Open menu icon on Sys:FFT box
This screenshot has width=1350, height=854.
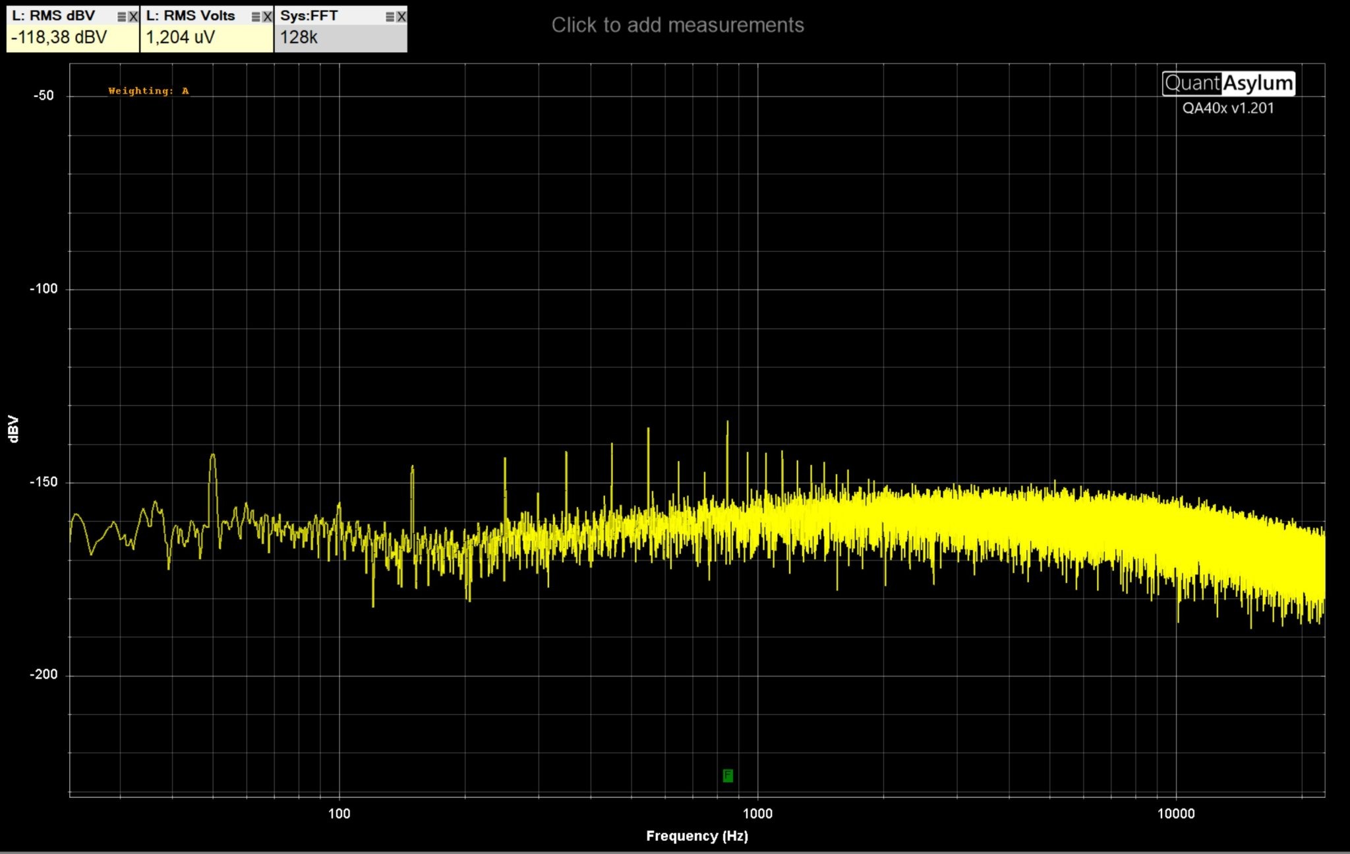pos(390,17)
